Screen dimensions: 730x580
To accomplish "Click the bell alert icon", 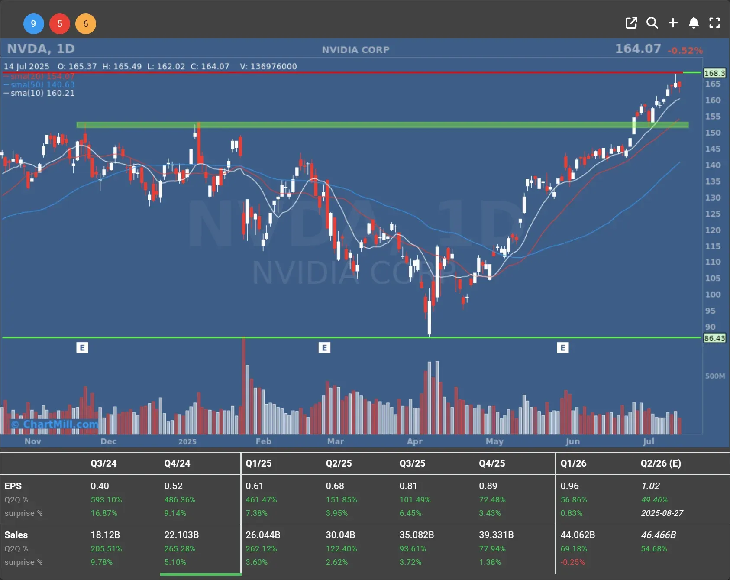I will pos(694,23).
